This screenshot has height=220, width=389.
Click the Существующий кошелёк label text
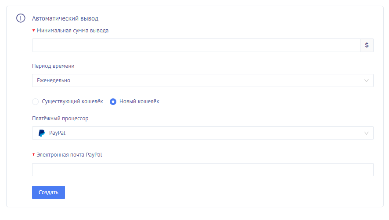pos(72,101)
